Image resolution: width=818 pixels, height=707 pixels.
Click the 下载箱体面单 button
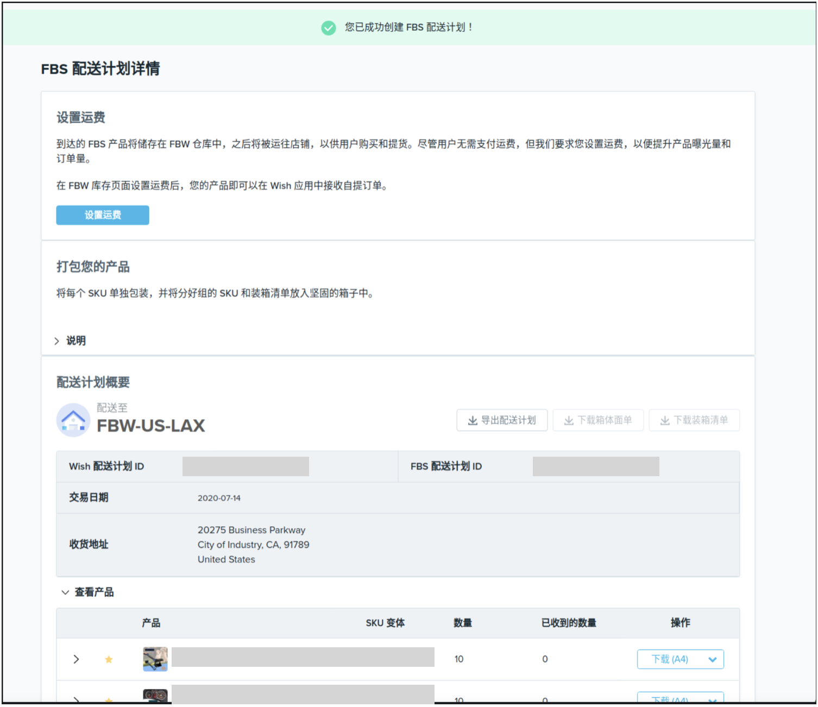click(598, 420)
